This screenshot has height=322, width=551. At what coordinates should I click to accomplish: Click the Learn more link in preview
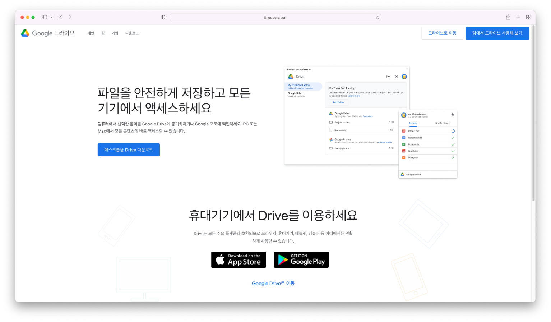click(x=354, y=96)
